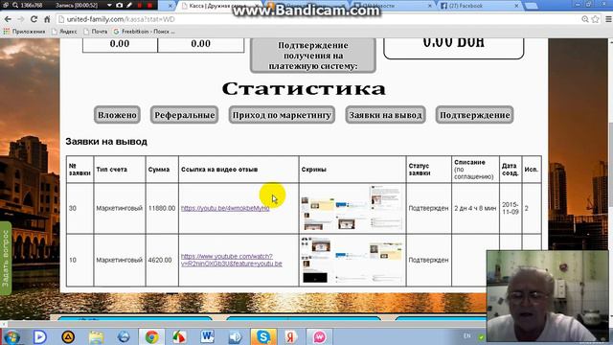
Task: Open Skype in taskbar
Action: (263, 336)
